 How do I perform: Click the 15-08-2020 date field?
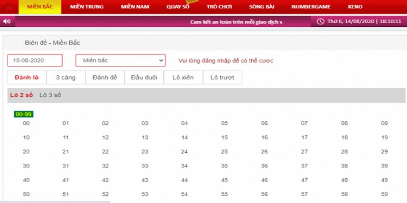(35, 60)
